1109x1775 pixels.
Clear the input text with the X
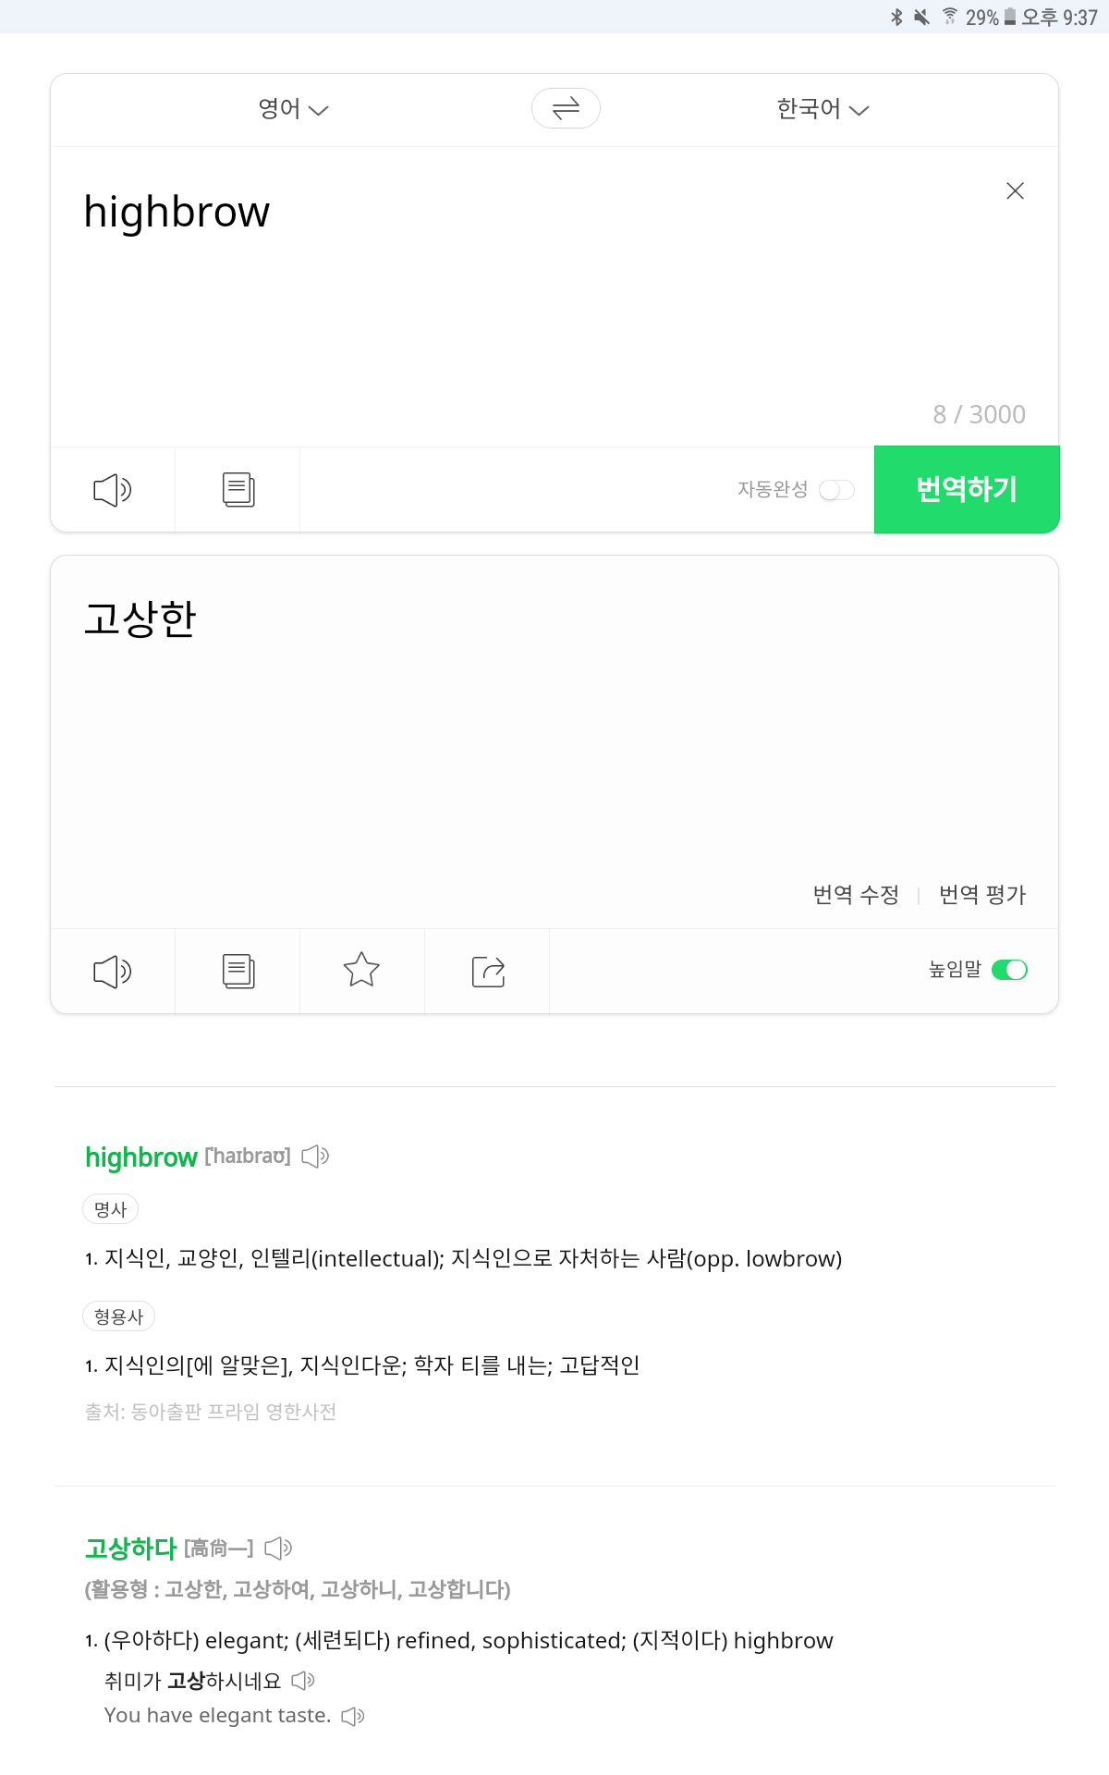tap(1015, 191)
